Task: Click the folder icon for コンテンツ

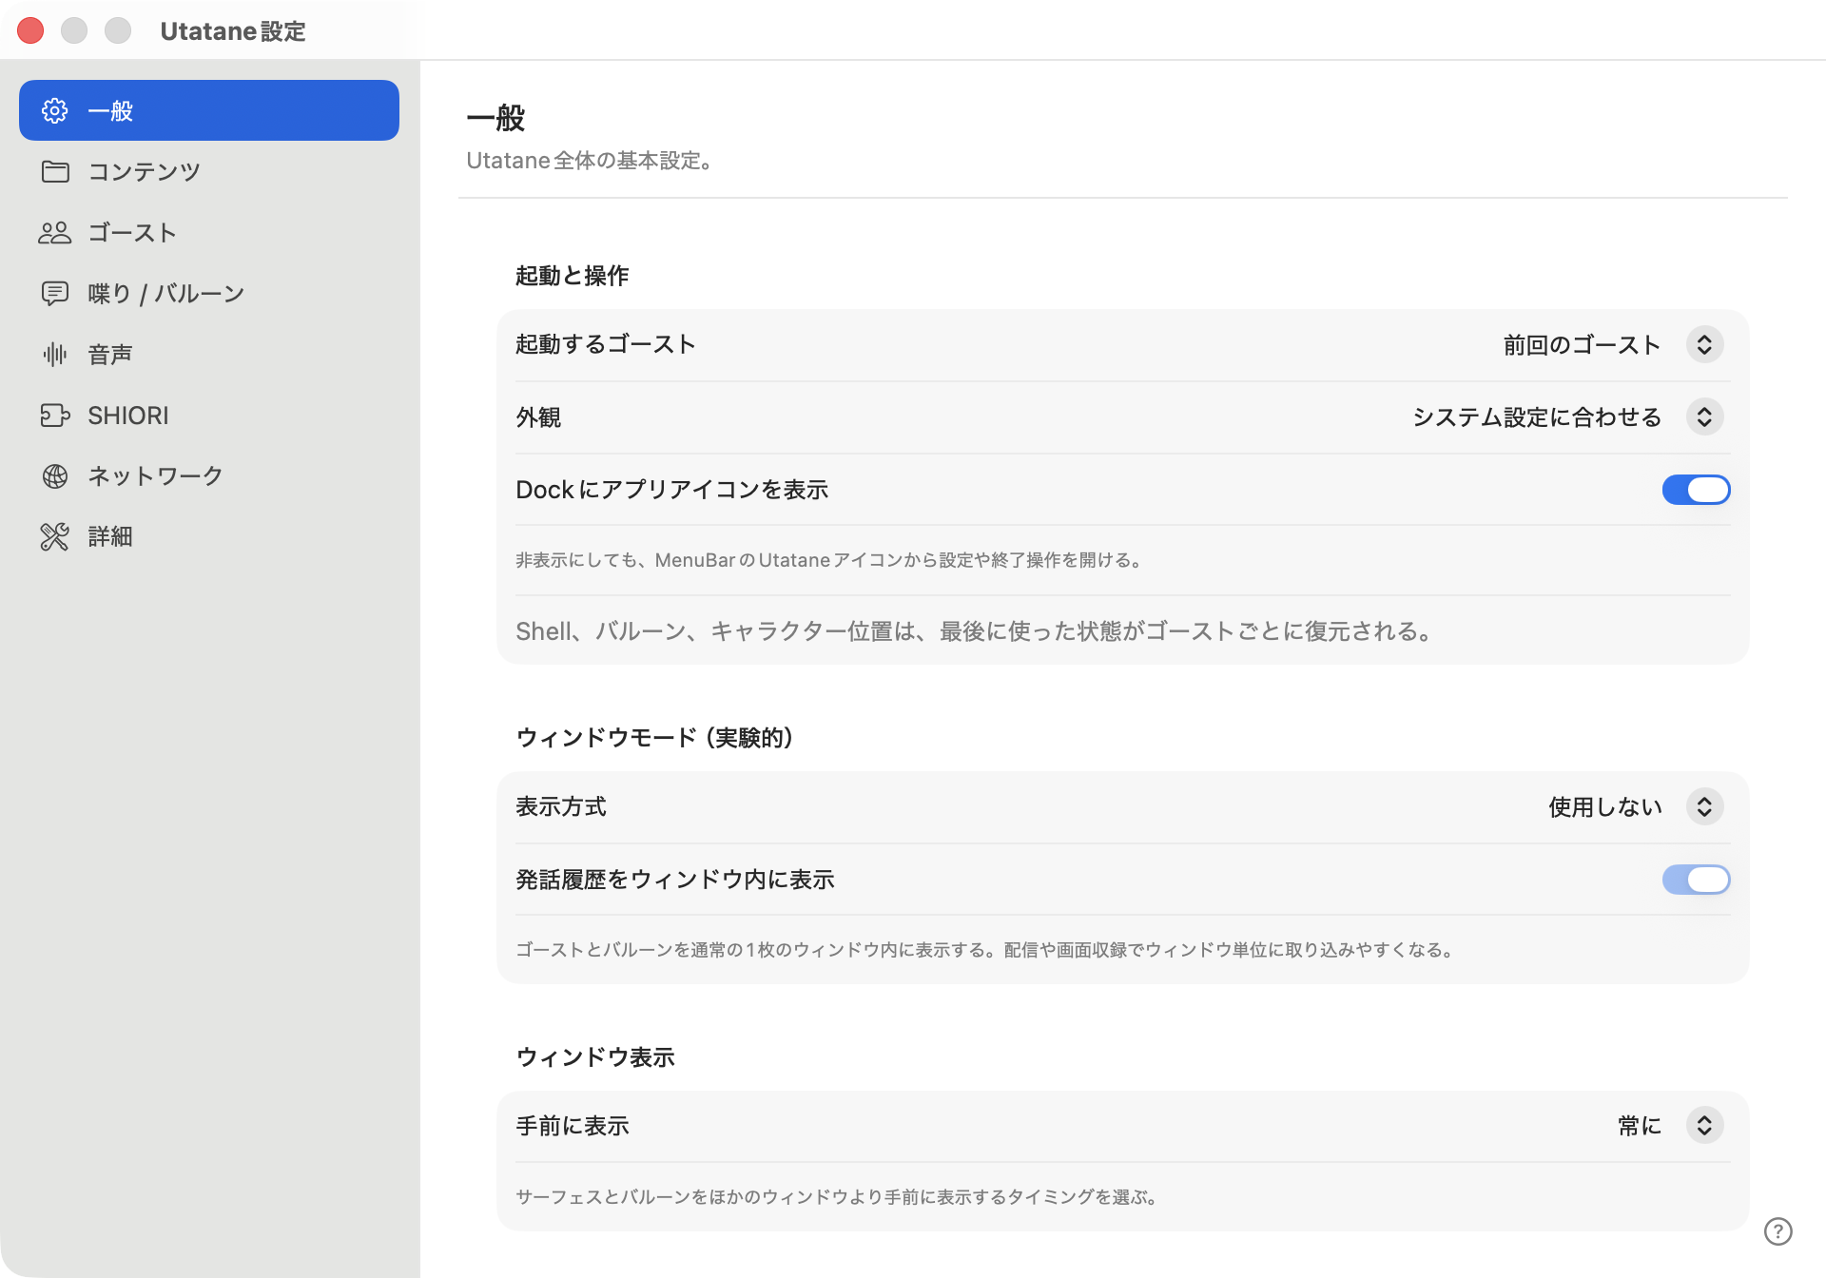Action: pos(55,171)
